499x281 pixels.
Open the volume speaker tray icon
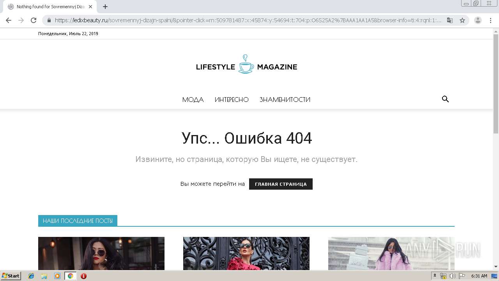click(x=453, y=276)
